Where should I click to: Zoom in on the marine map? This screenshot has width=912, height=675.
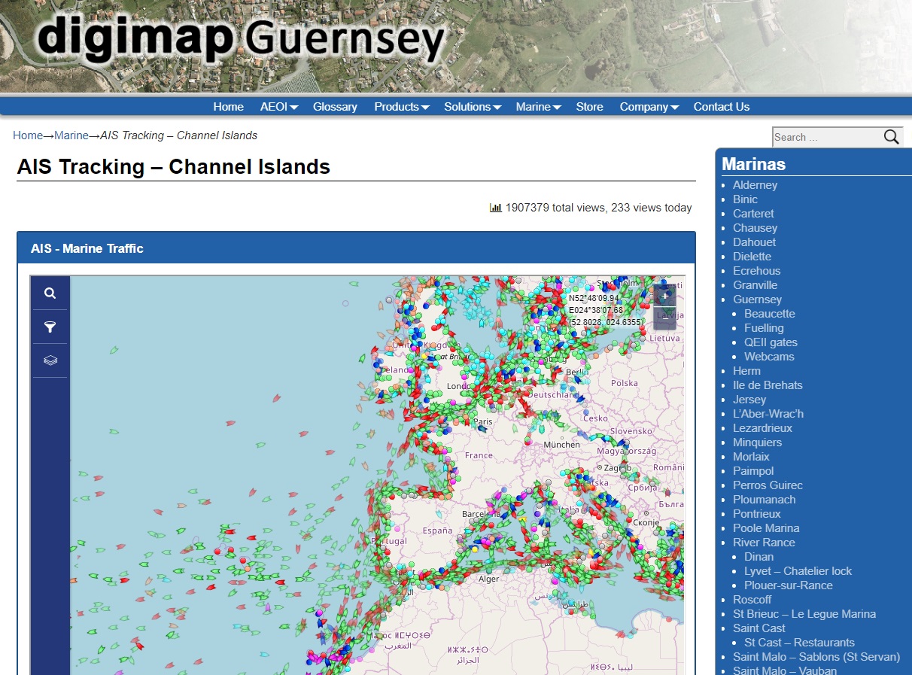(664, 296)
